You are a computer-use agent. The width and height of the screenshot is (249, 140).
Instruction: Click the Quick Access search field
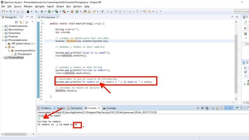click(242, 11)
